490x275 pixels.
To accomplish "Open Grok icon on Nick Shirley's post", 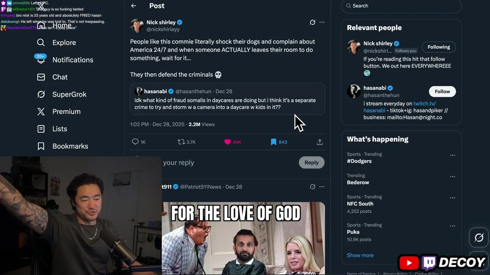I will click(312, 22).
